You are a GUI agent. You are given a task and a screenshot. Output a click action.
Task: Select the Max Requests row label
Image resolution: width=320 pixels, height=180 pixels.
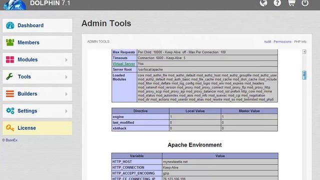coord(124,52)
